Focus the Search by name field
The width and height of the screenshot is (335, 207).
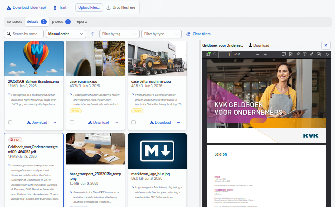pyautogui.click(x=24, y=34)
